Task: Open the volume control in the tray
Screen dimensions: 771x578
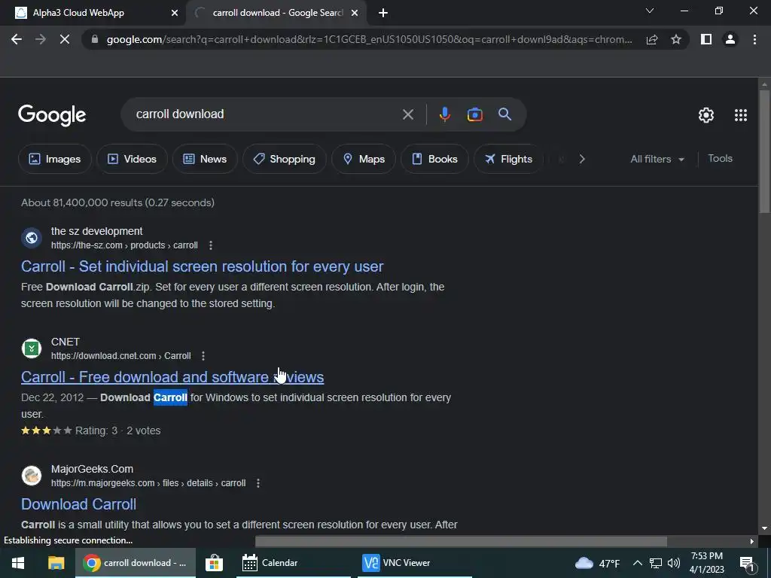Action: tap(674, 563)
